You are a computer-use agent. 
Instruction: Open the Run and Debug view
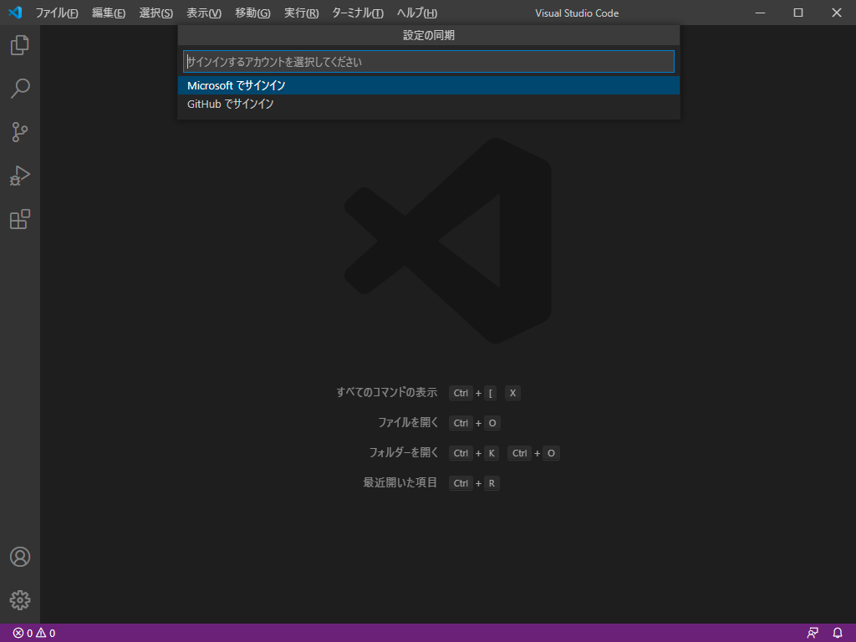20,176
